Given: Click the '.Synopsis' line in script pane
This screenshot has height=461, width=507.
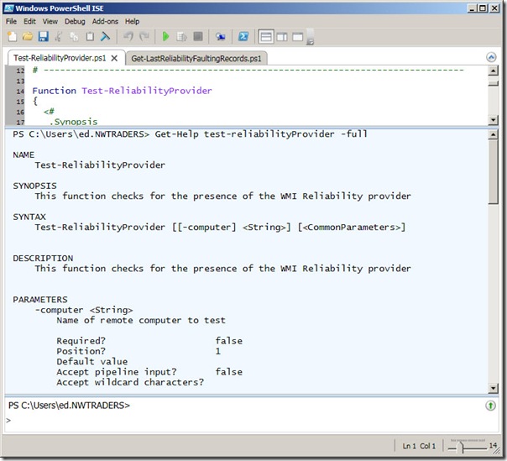Looking at the screenshot, I should click(73, 121).
